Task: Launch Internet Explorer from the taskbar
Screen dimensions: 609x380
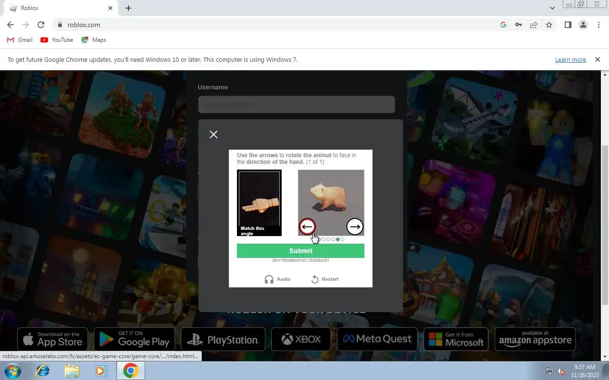Action: pyautogui.click(x=43, y=370)
